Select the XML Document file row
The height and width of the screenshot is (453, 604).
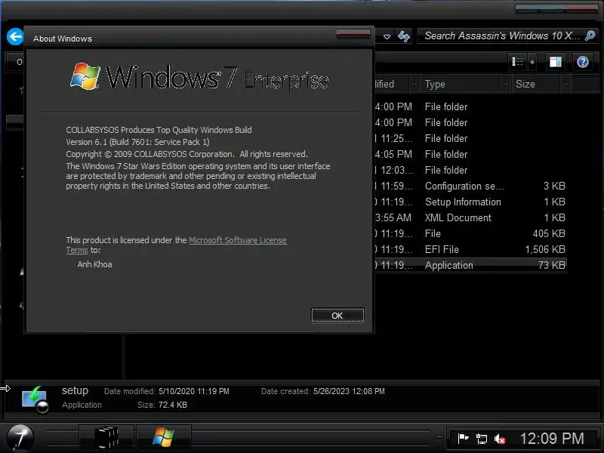[x=470, y=217]
